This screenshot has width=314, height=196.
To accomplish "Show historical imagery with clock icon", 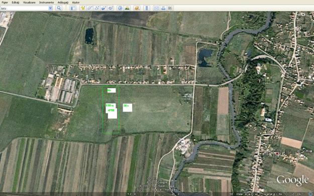I will [x=120, y=8].
